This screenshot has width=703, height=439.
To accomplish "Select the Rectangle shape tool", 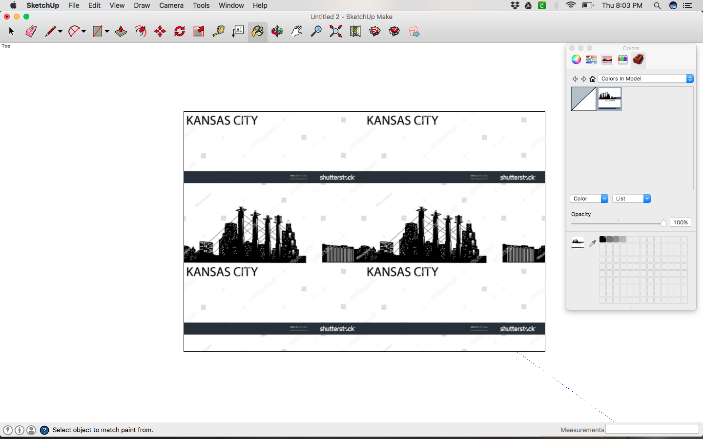I will pyautogui.click(x=98, y=32).
